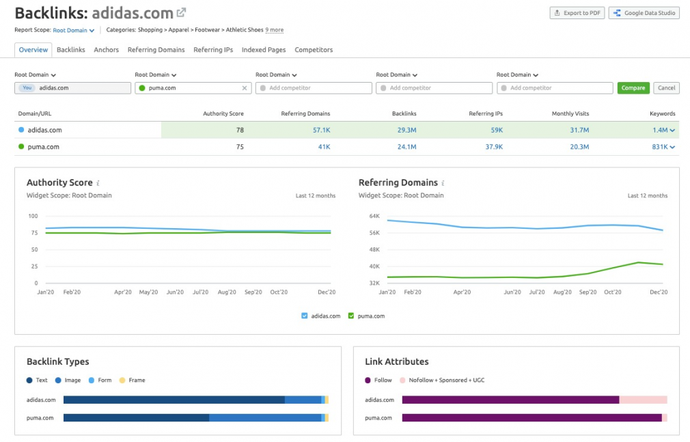
Task: Show 9 more categories
Action: tap(275, 30)
